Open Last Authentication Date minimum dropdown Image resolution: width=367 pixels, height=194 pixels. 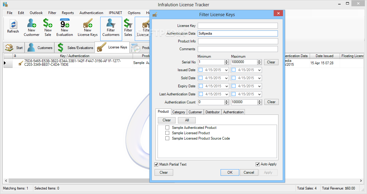226,94
